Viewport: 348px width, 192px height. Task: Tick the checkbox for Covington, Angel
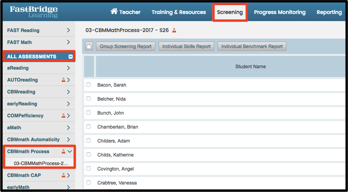(89, 169)
